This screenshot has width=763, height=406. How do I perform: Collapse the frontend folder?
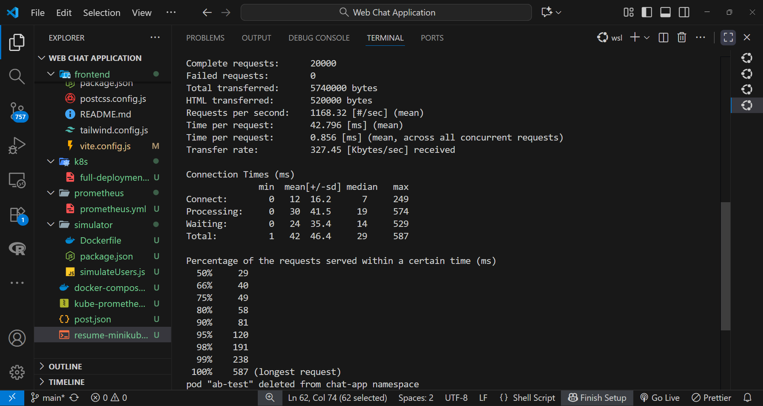(51, 74)
